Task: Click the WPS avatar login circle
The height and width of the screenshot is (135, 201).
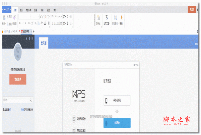Action: [x=18, y=52]
